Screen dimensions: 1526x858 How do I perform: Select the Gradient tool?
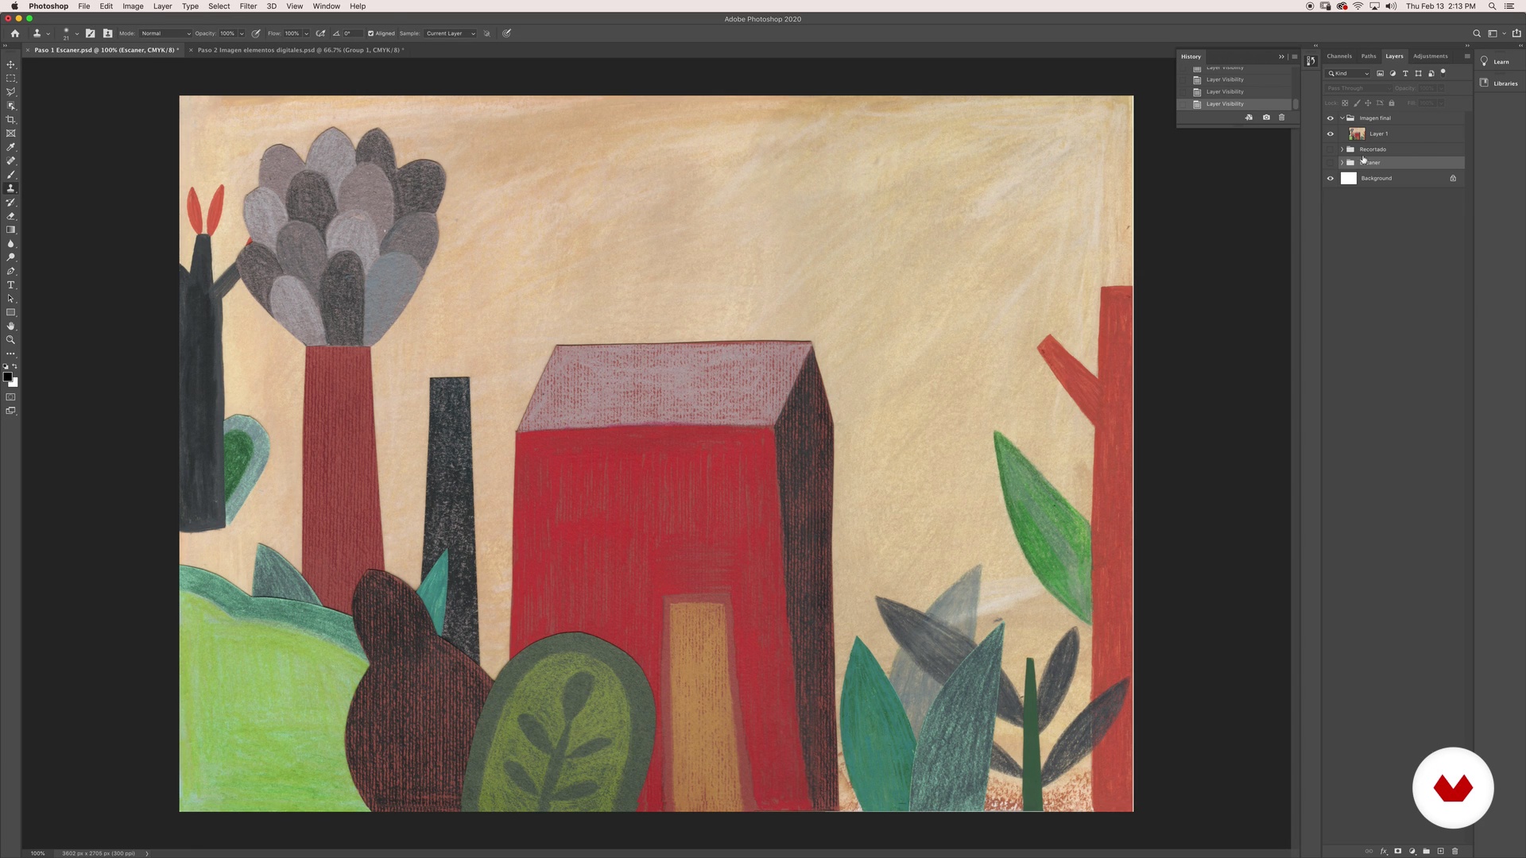pos(11,230)
